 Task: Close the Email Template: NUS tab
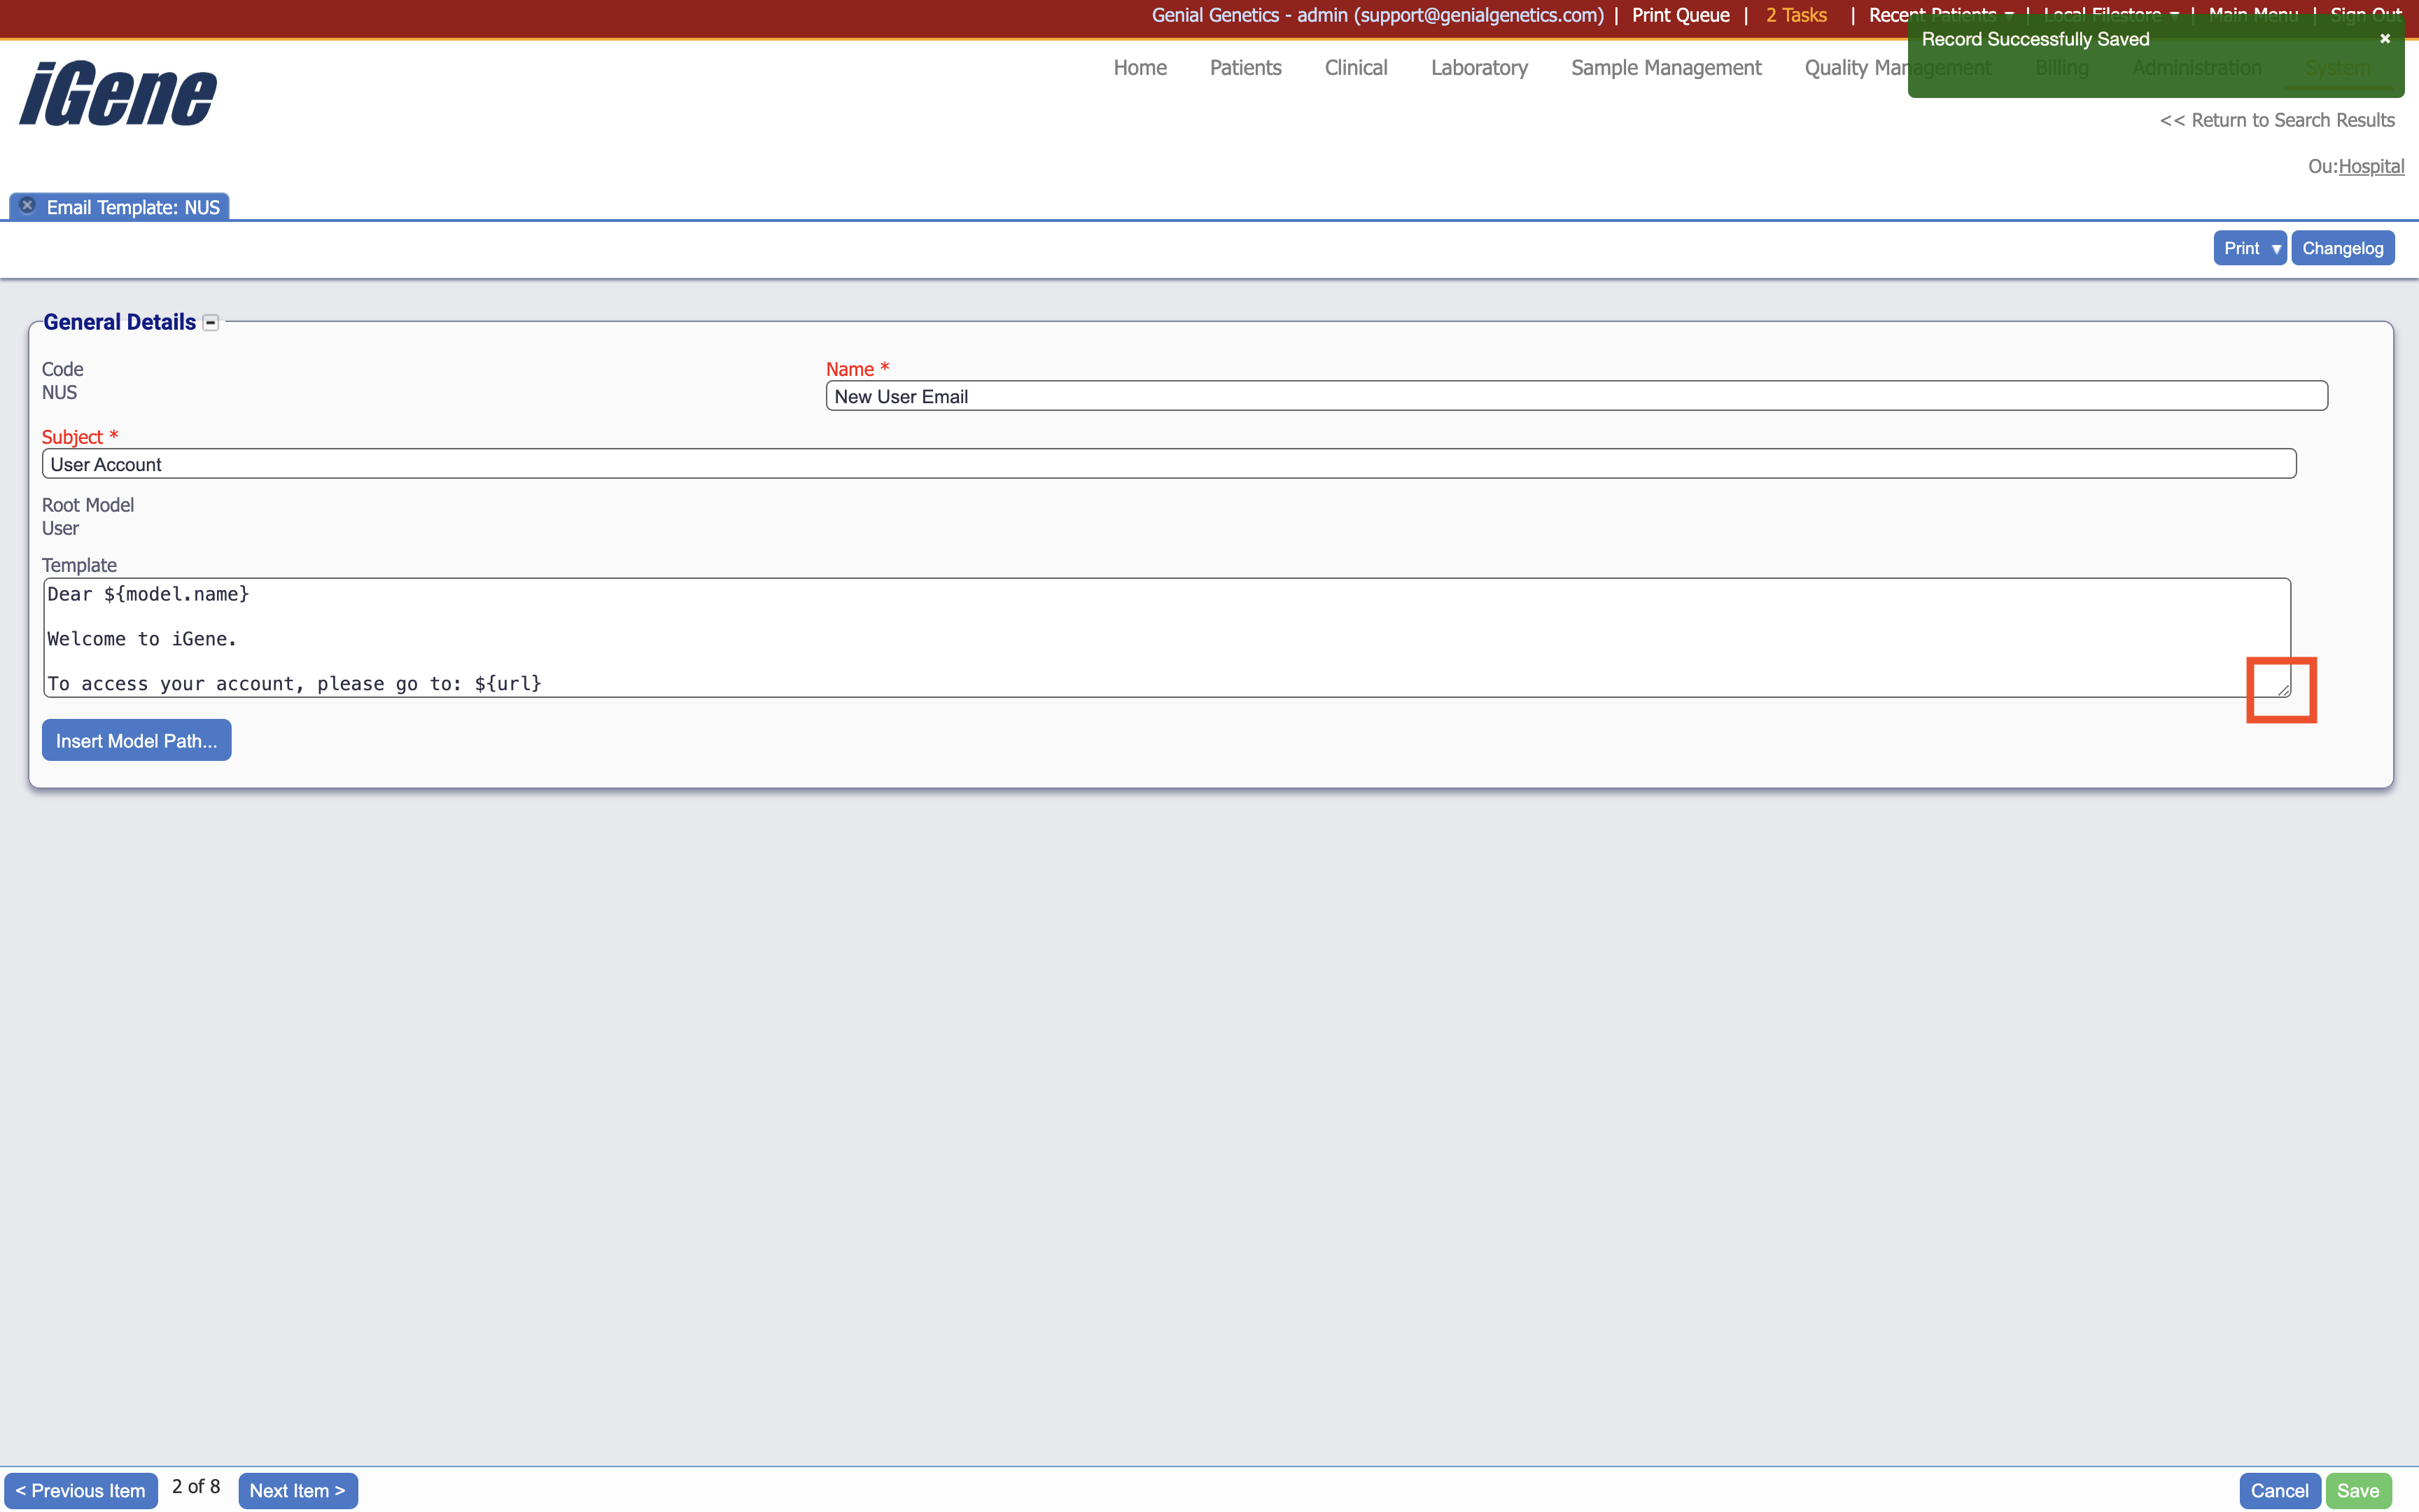(27, 205)
